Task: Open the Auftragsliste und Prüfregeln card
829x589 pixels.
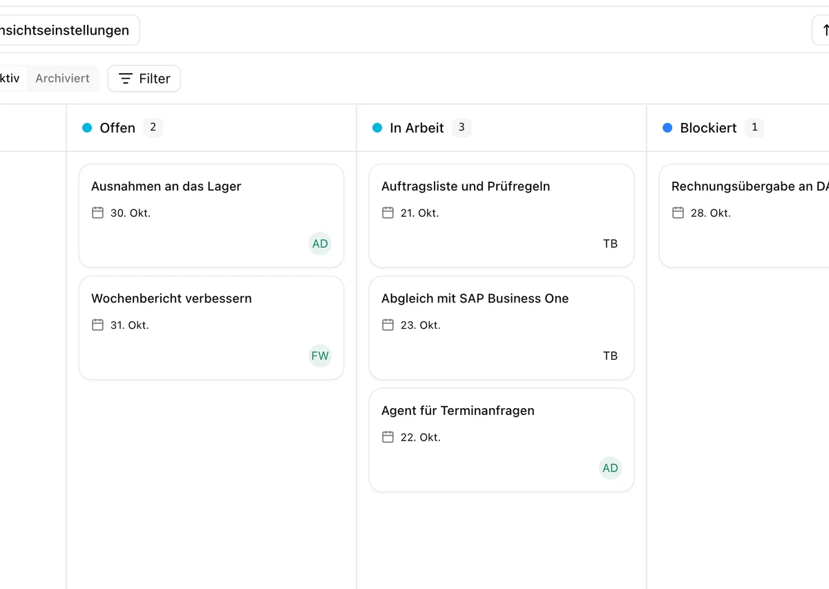Action: 502,215
